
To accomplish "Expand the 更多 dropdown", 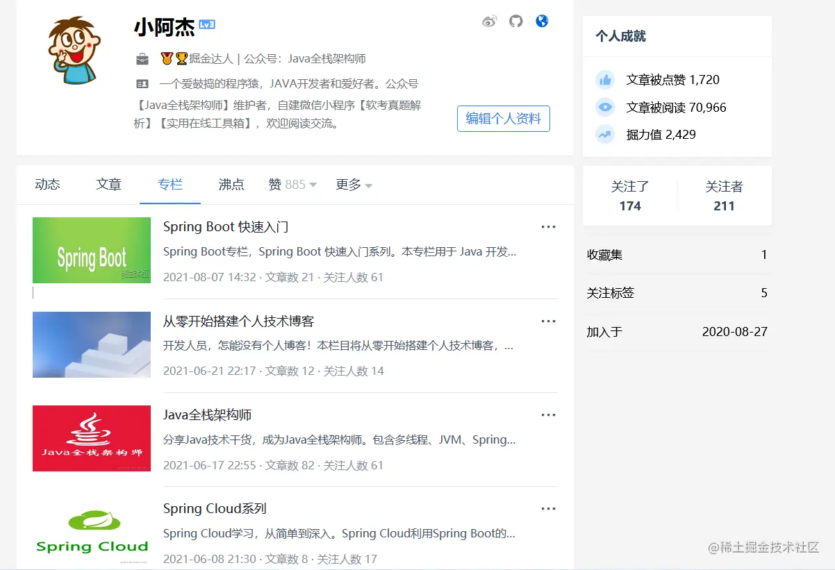I will 354,185.
